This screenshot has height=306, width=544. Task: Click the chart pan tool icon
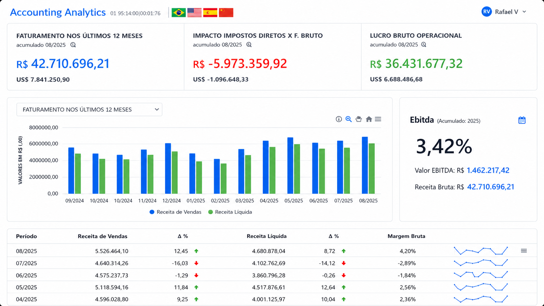point(359,119)
